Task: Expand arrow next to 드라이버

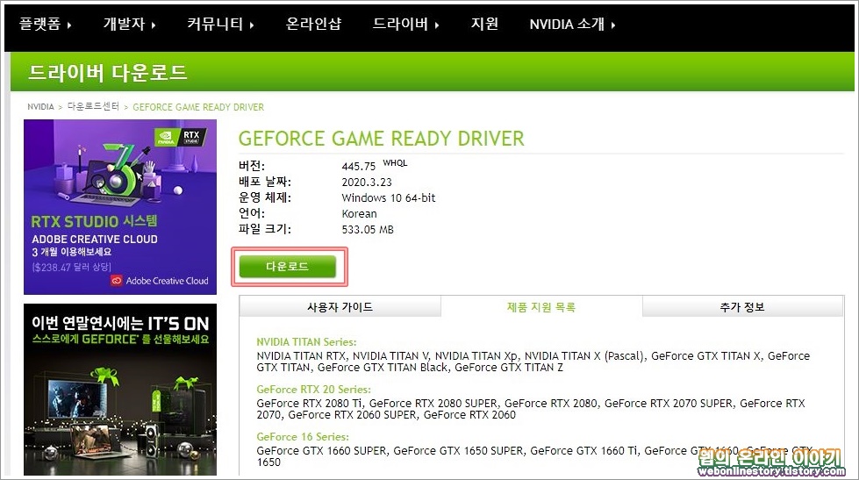Action: 437,25
